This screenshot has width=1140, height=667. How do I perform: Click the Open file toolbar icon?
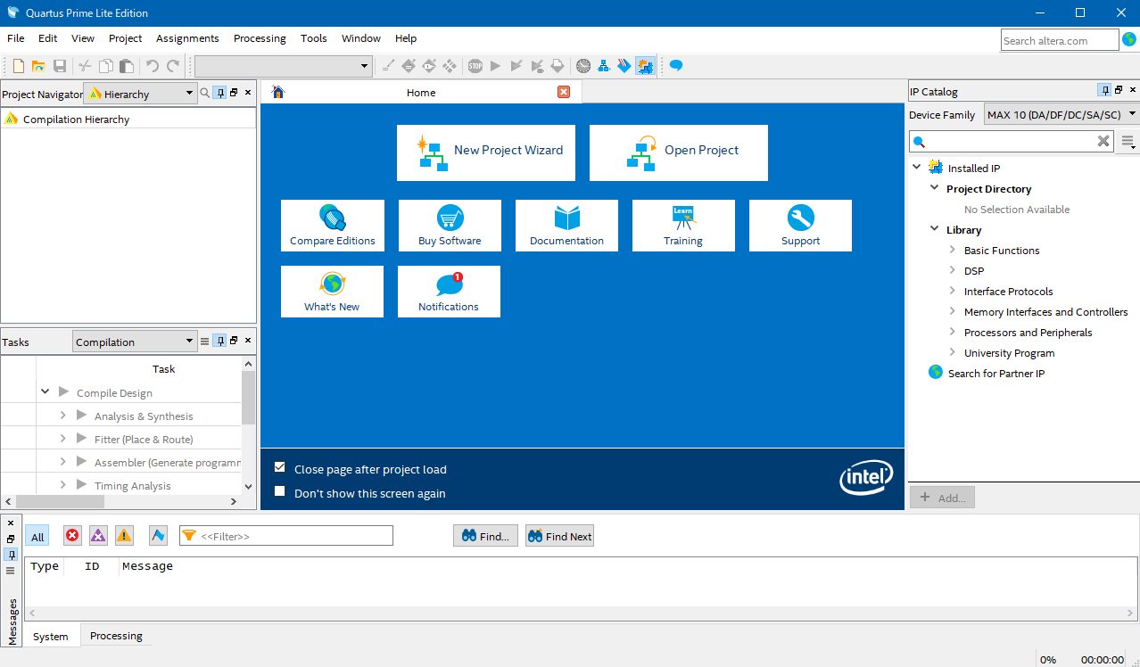coord(38,66)
